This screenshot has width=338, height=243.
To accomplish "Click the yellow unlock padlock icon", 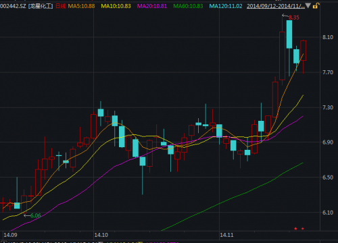I will (315, 5).
